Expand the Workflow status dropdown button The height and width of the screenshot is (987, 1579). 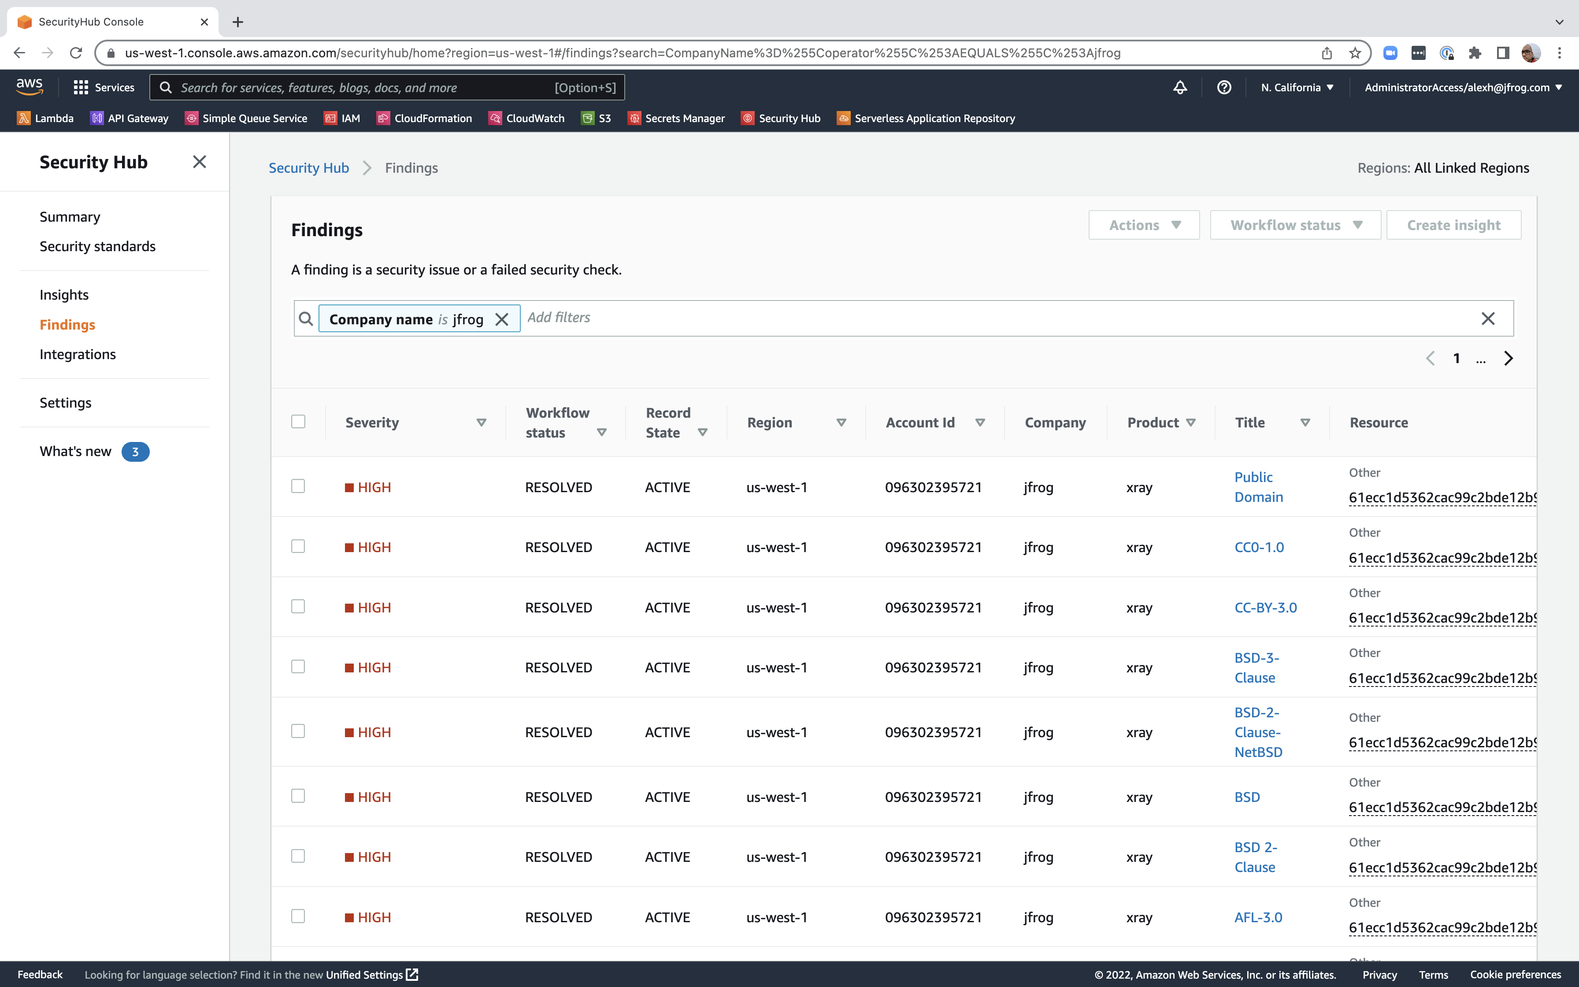tap(1295, 225)
